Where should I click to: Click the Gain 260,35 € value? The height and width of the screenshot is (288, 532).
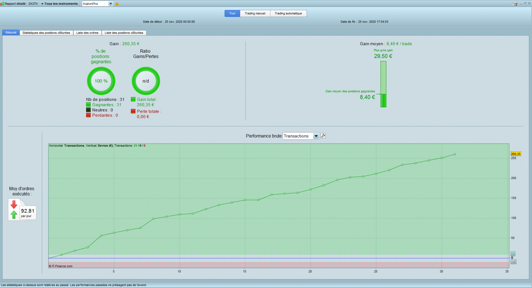point(131,44)
